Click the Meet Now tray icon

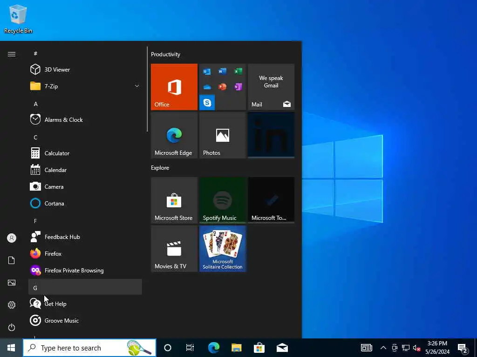click(x=395, y=348)
